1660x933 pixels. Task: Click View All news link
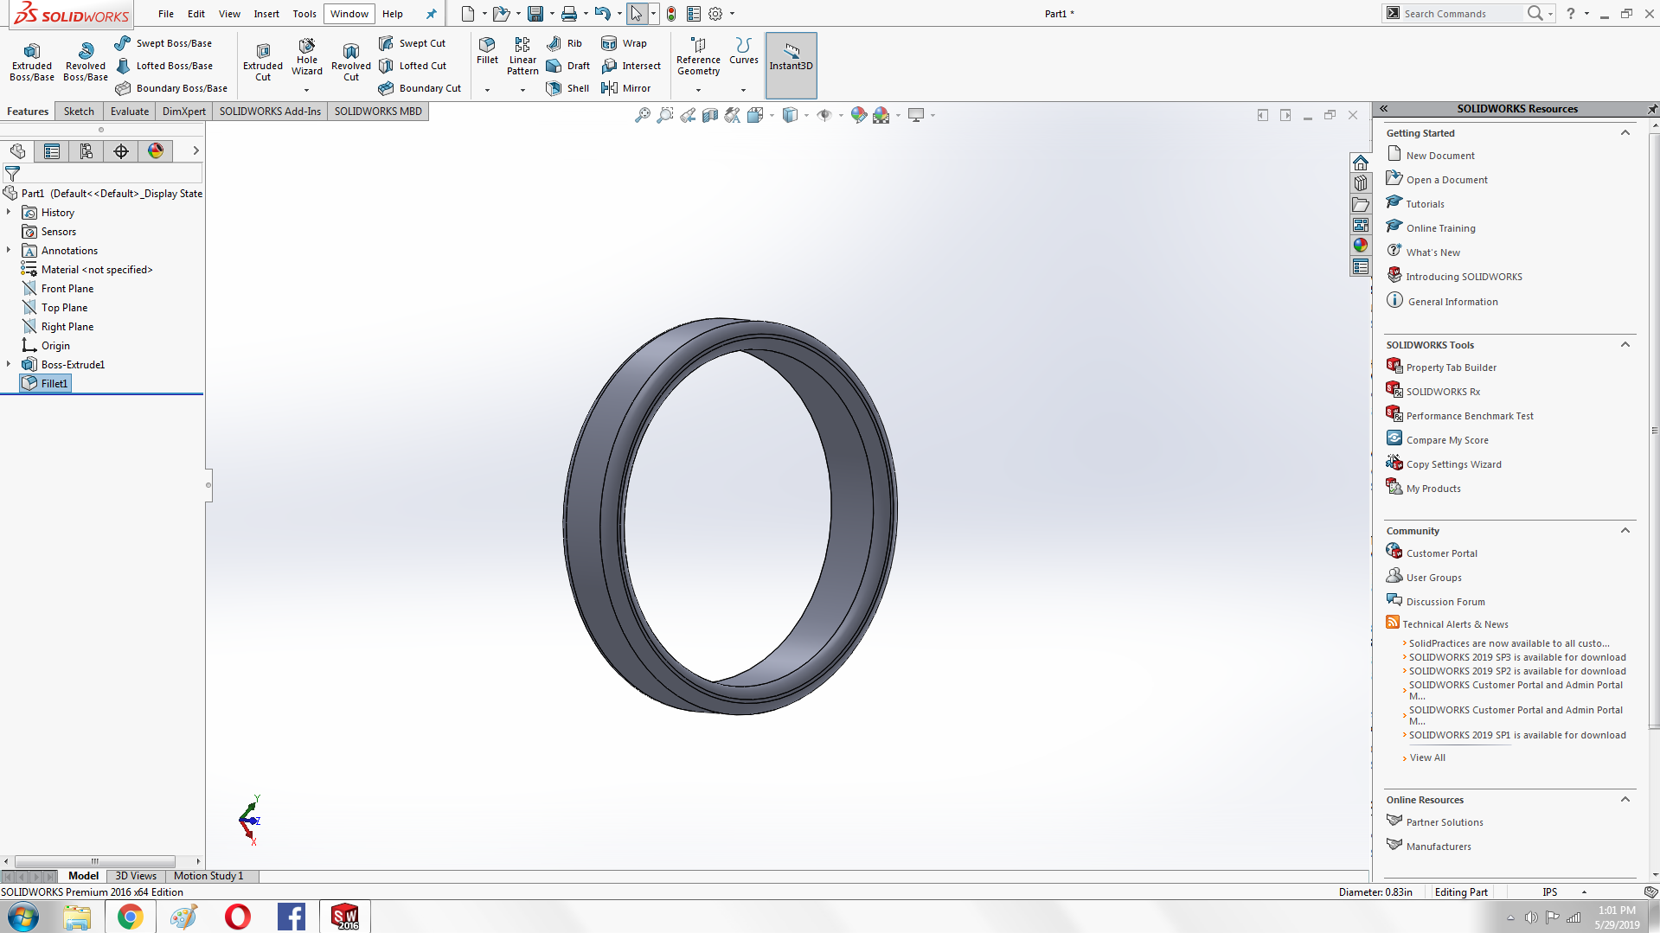tap(1427, 757)
